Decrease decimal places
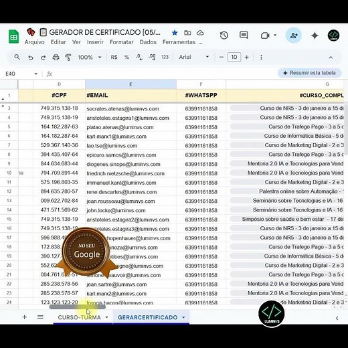 pos(139,57)
